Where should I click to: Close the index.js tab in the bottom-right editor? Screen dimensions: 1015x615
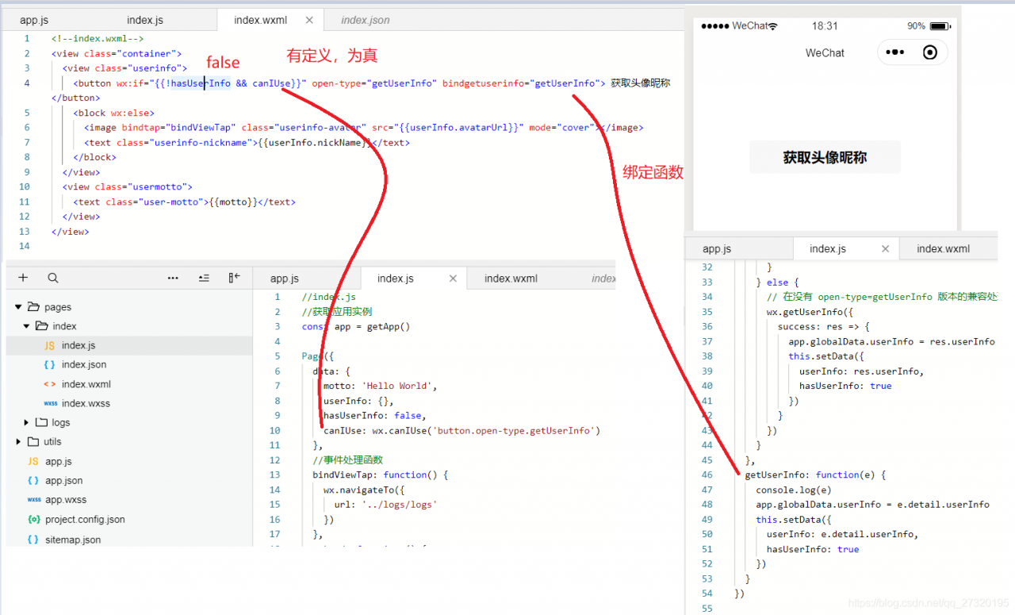point(886,248)
